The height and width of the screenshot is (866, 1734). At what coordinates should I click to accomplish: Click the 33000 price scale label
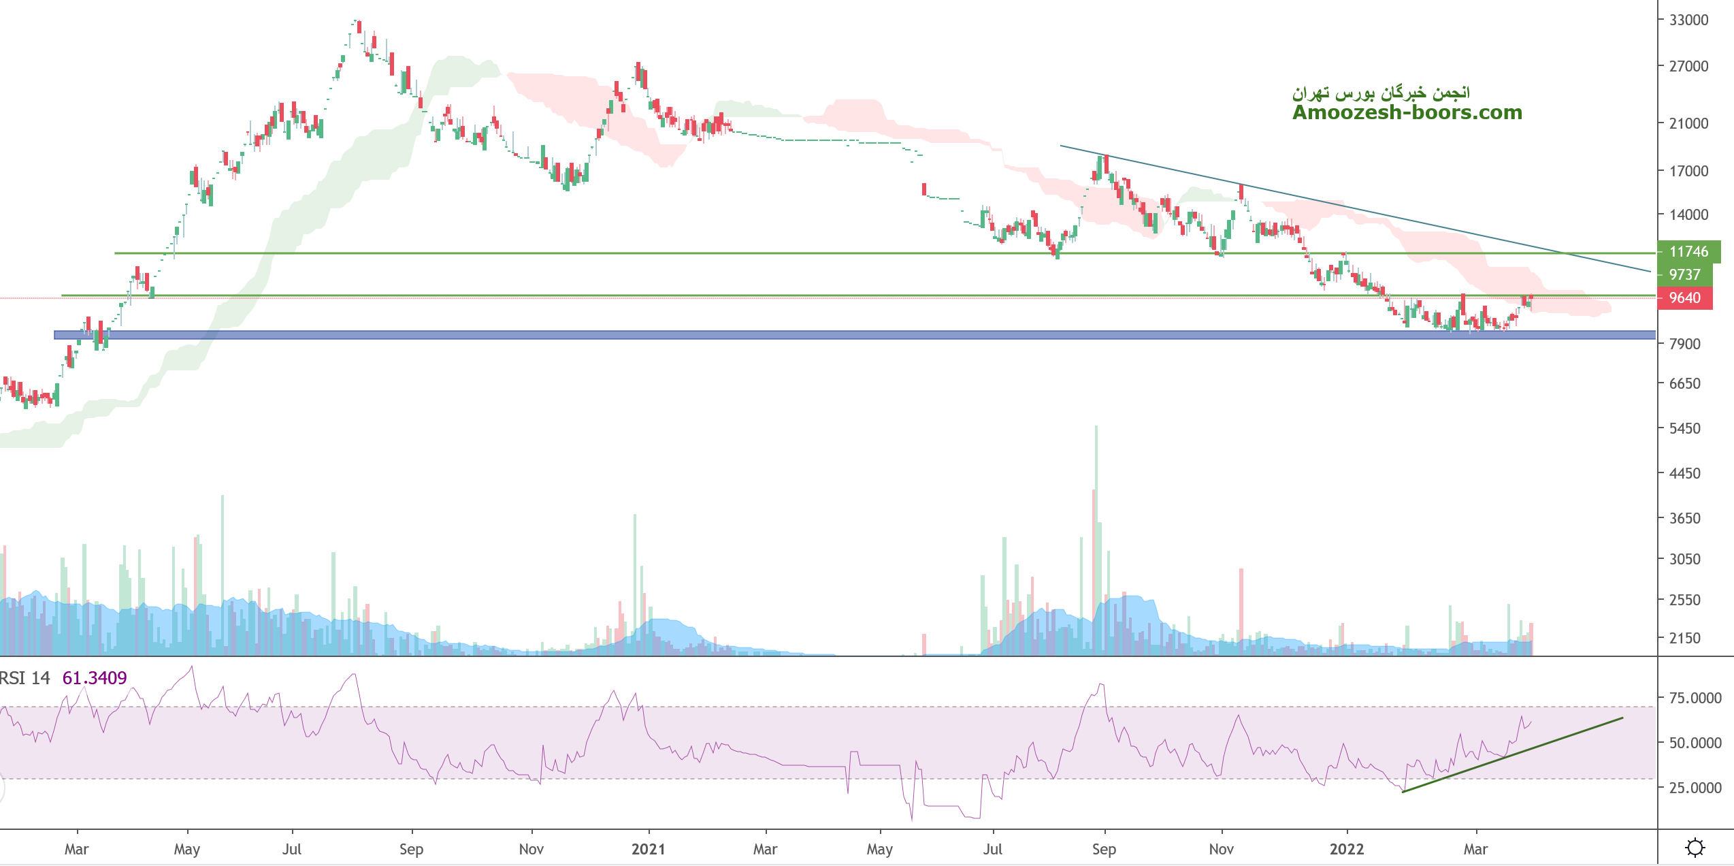click(1688, 20)
